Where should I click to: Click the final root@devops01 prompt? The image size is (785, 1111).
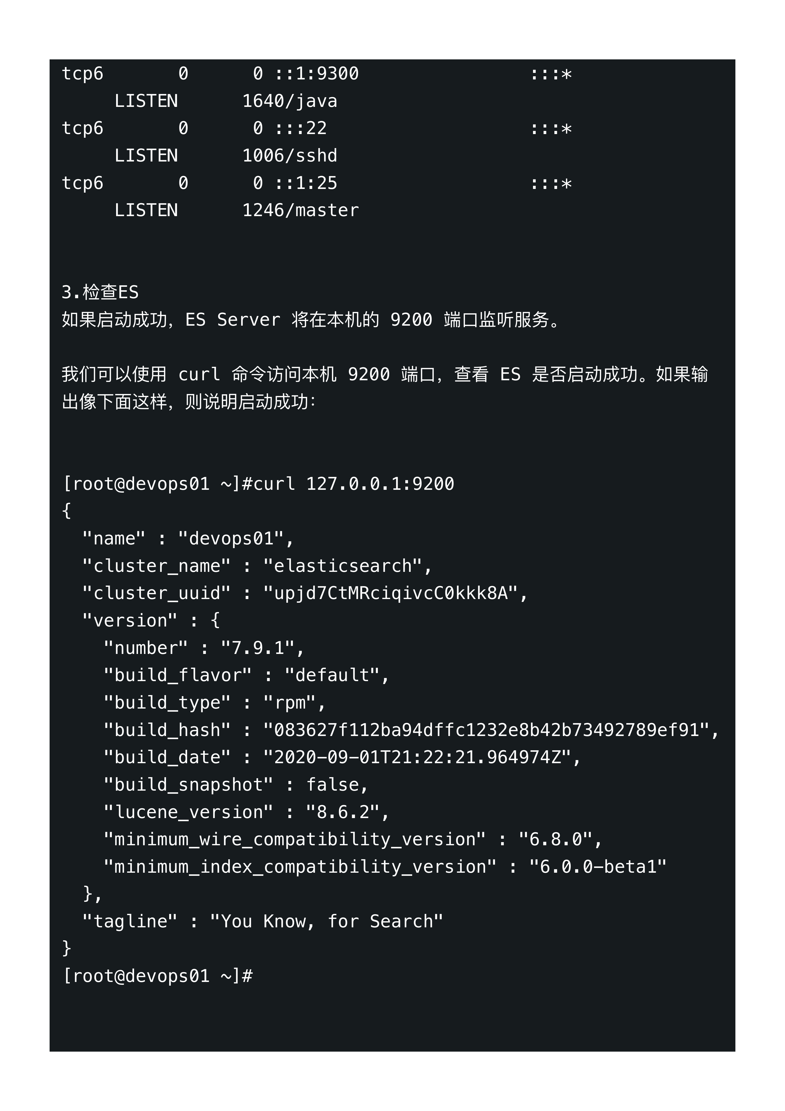point(157,976)
